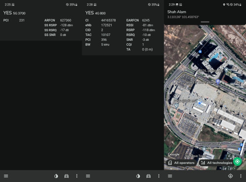
Task: Tap the gray pin beside the REFOIL label
Action: (x=226, y=70)
